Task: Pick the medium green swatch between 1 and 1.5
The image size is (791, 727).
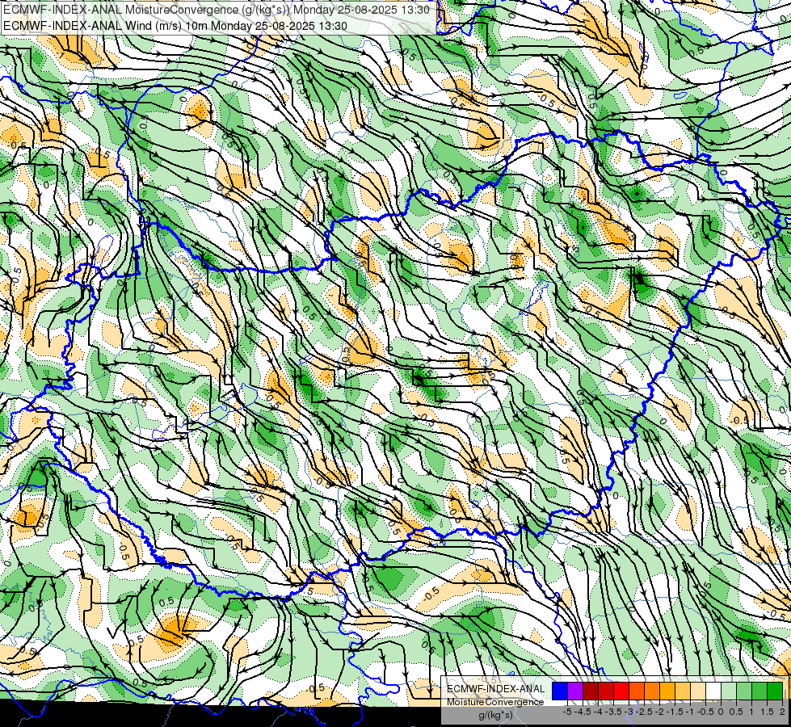Action: [x=759, y=691]
